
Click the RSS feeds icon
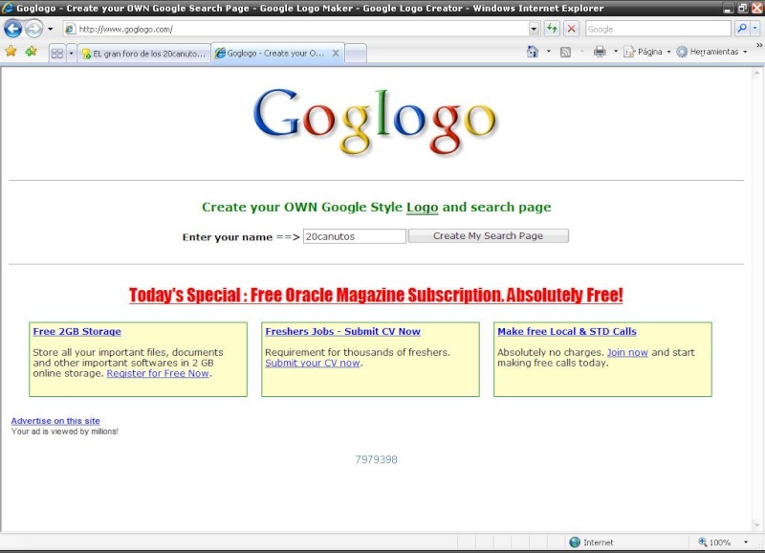coord(565,52)
